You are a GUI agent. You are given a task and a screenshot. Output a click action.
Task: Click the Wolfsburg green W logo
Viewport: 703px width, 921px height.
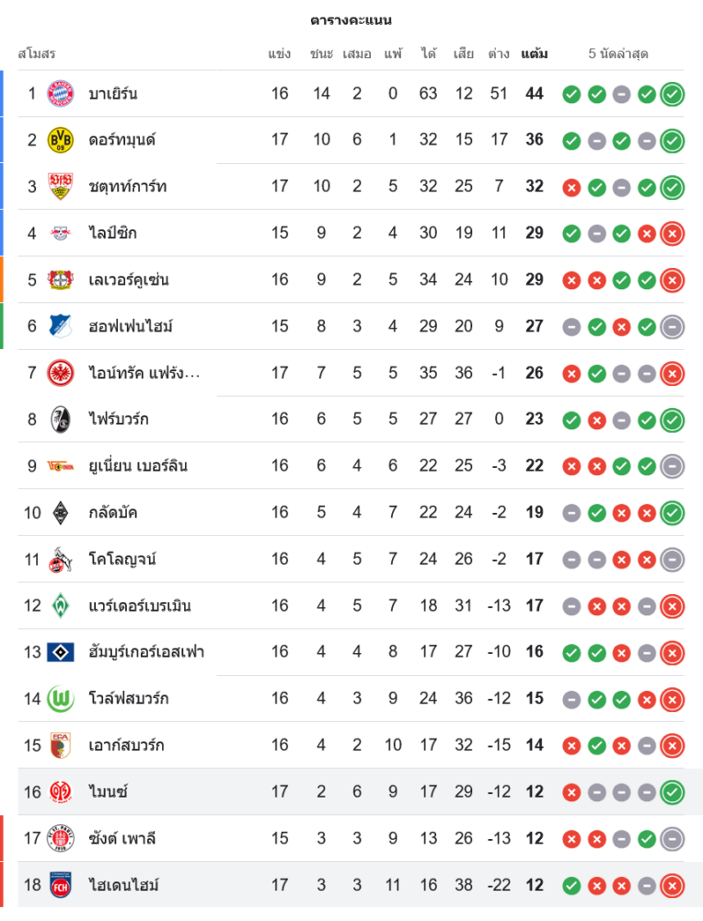61,699
